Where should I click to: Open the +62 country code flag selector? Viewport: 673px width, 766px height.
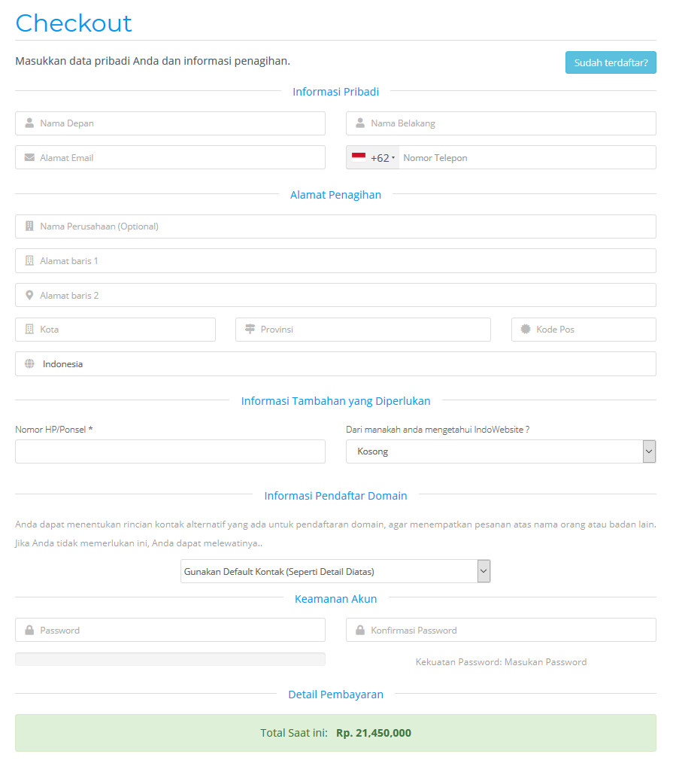373,158
